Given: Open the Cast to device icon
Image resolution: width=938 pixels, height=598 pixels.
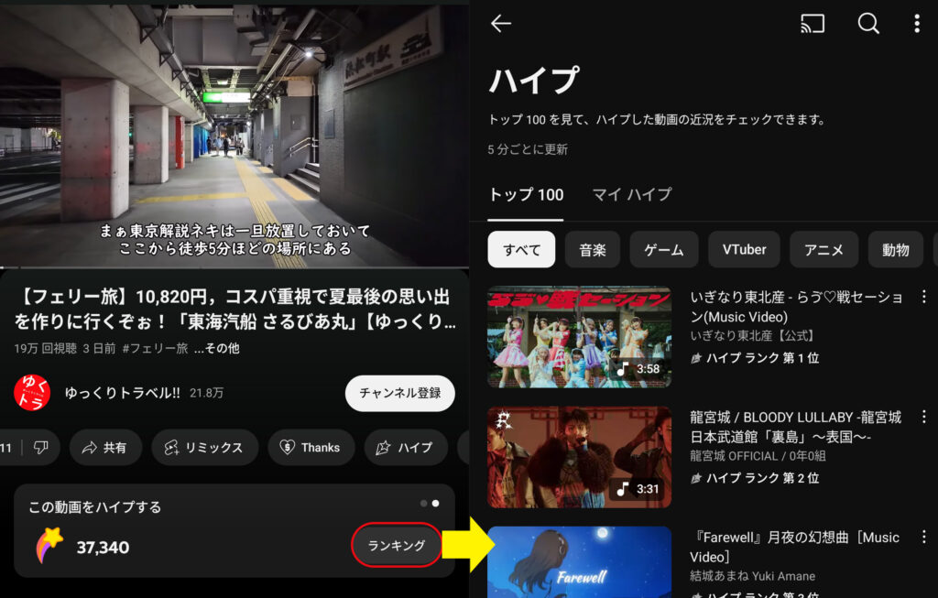Looking at the screenshot, I should click(x=812, y=25).
